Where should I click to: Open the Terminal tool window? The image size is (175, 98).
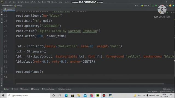(35, 89)
